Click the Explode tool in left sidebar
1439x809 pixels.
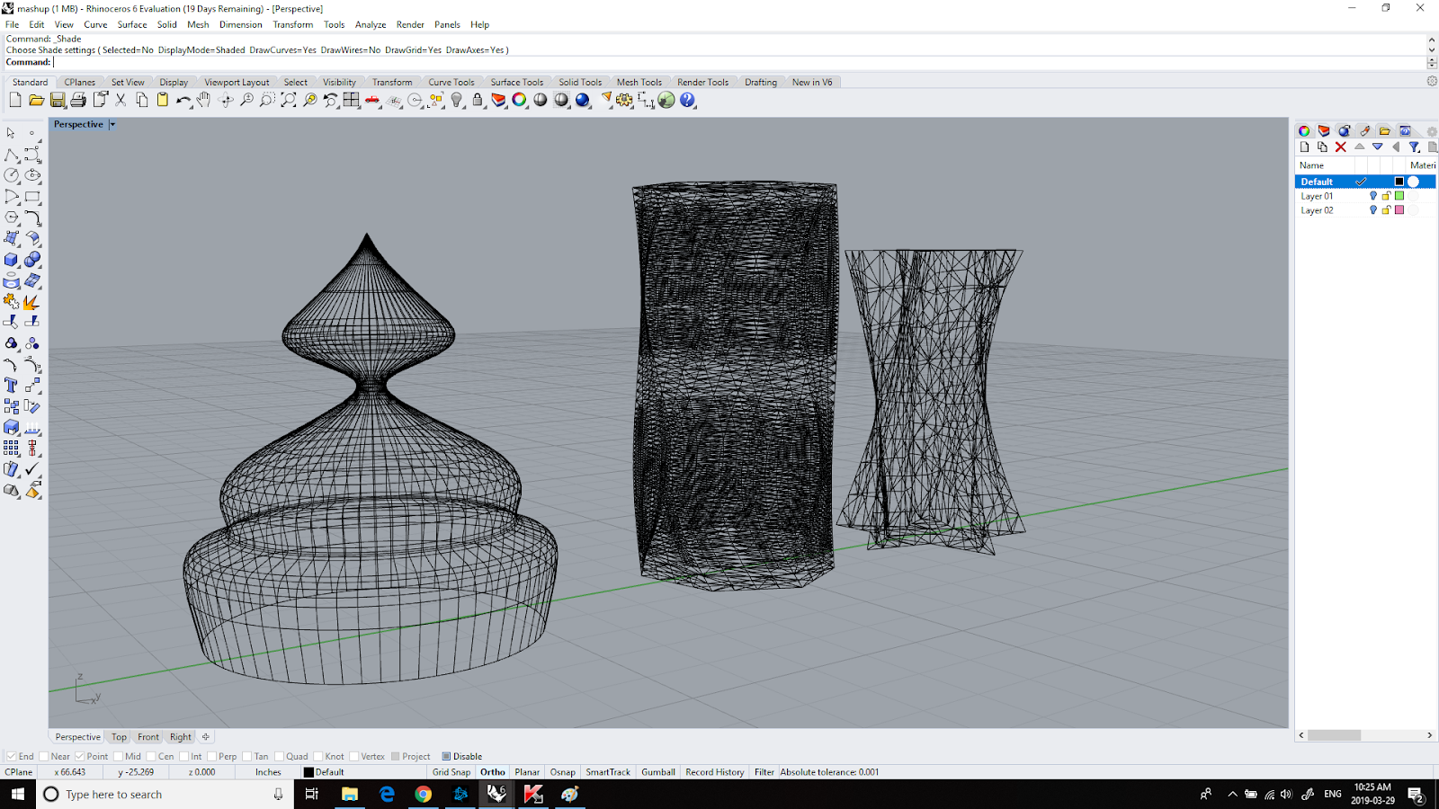click(32, 301)
